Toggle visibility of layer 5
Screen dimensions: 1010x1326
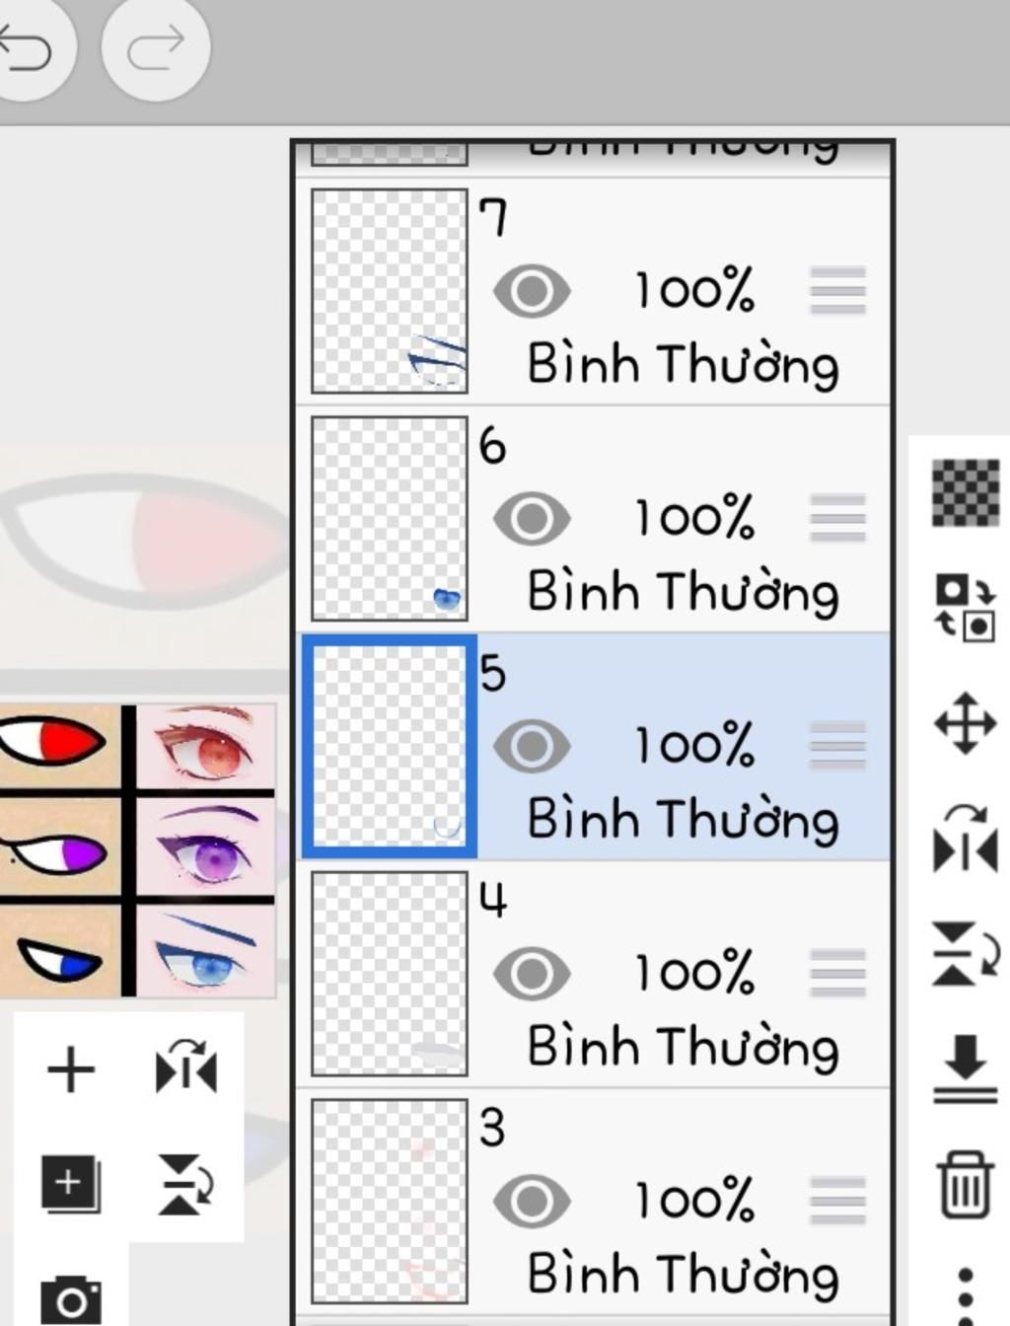(532, 745)
